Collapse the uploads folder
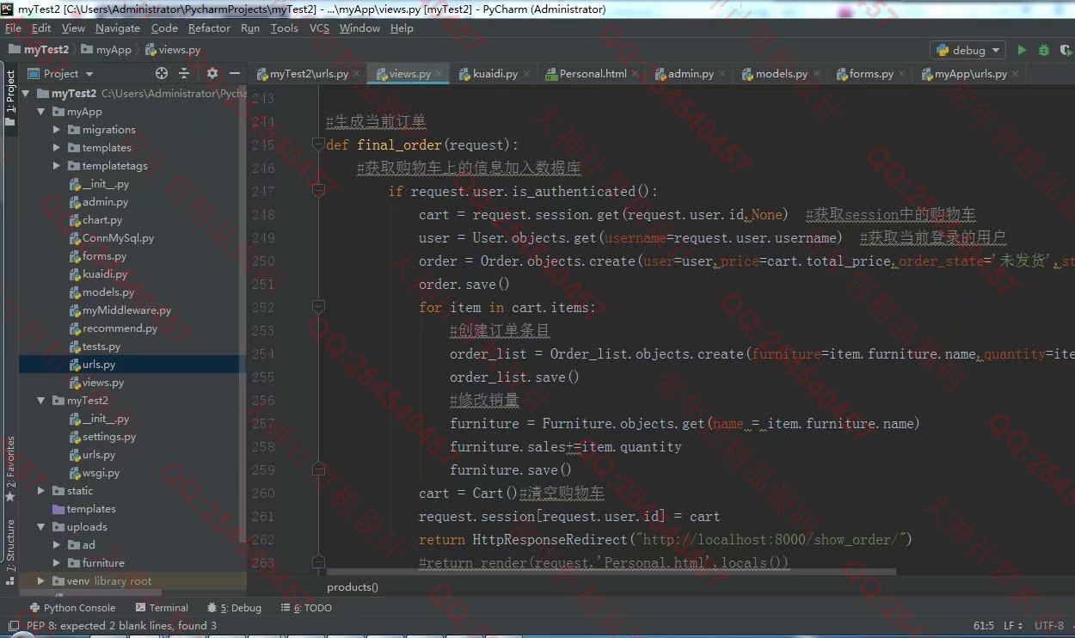This screenshot has height=638, width=1075. [41, 527]
